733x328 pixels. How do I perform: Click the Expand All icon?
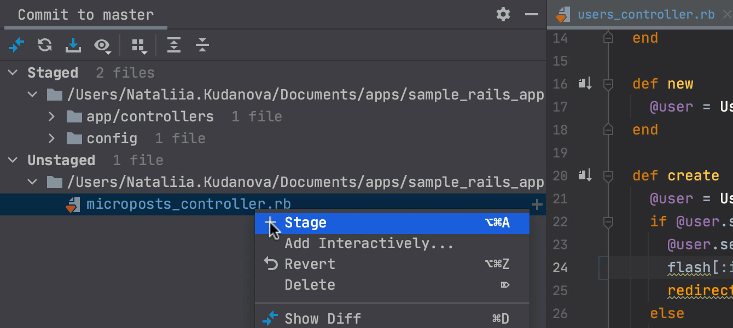coord(174,45)
